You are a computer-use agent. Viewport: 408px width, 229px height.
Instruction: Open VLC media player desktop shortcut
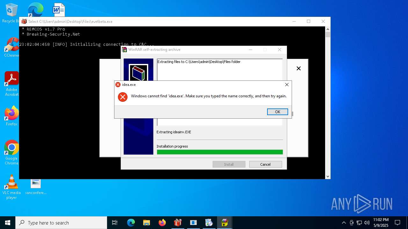[x=11, y=187]
